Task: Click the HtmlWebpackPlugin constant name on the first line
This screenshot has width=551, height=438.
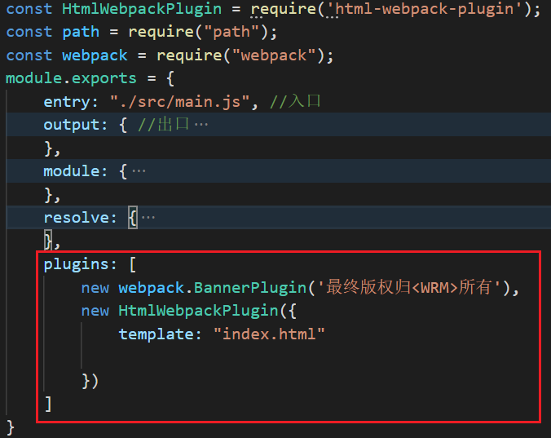Action: coord(142,9)
